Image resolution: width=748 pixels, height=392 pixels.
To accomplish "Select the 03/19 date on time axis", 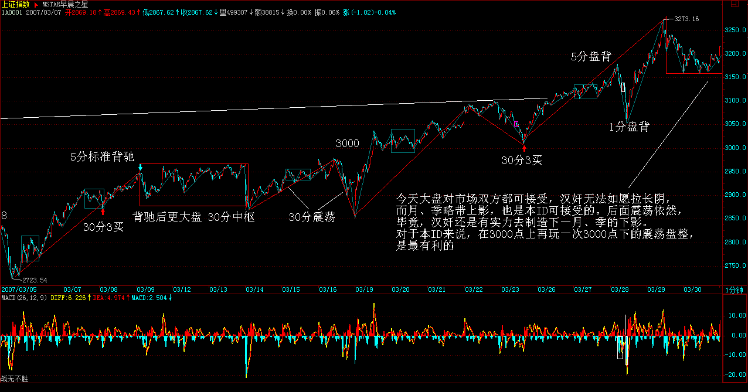I will [x=365, y=289].
